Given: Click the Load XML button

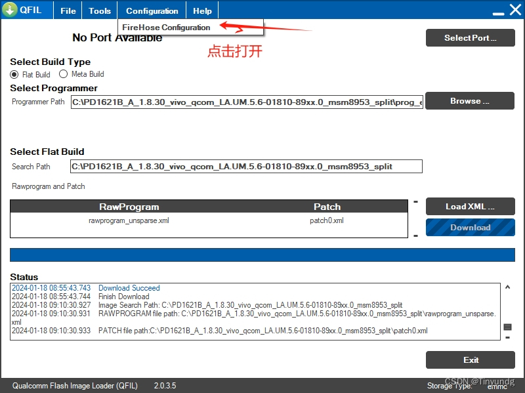Looking at the screenshot, I should [x=470, y=206].
